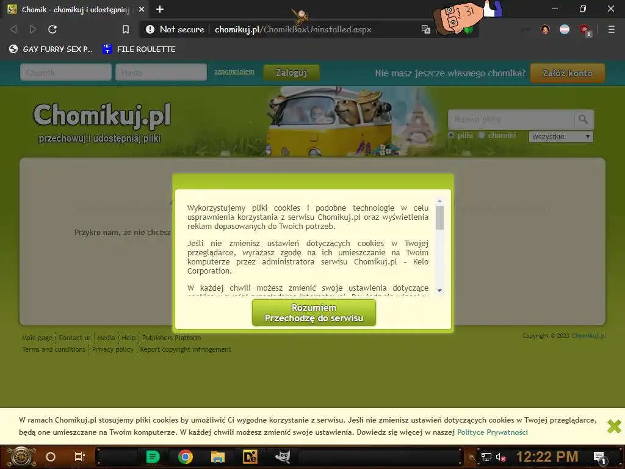Close the Chomik browser tab
The width and height of the screenshot is (625, 469).
[142, 9]
